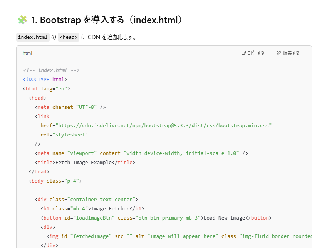This screenshot has height=248, width=322.
Task: Click the puzzle piece emoji in heading
Action: tap(22, 20)
